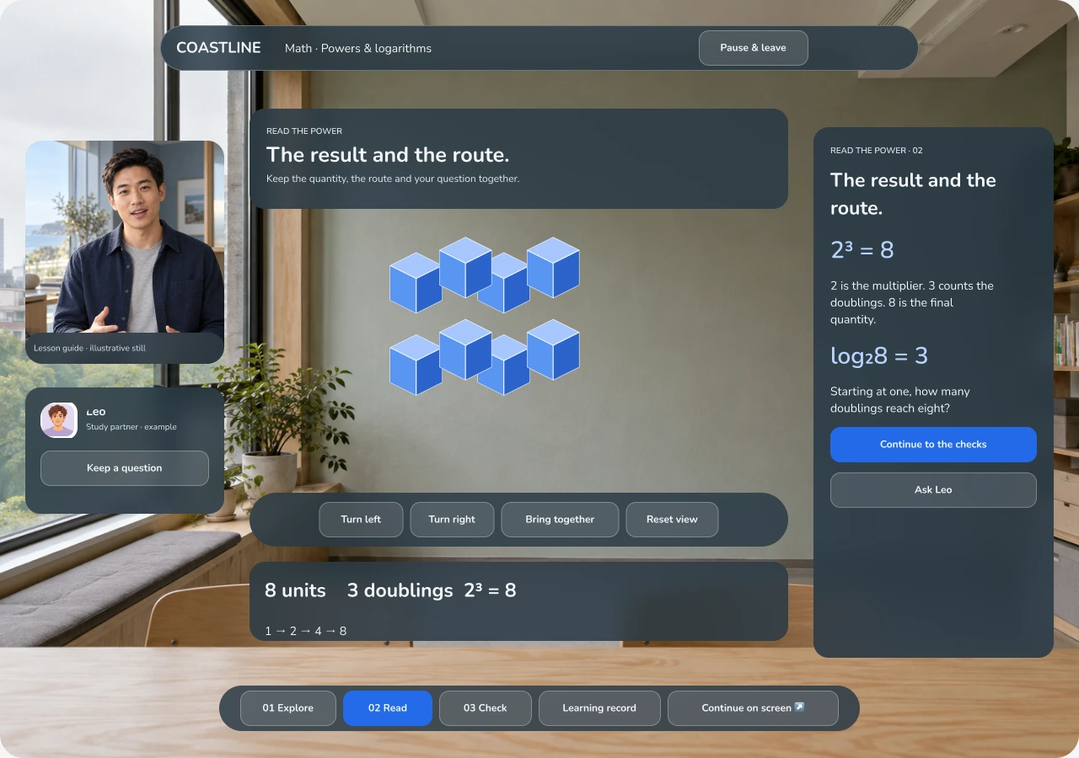Reset the 3D view
This screenshot has height=758, width=1079.
coord(672,520)
